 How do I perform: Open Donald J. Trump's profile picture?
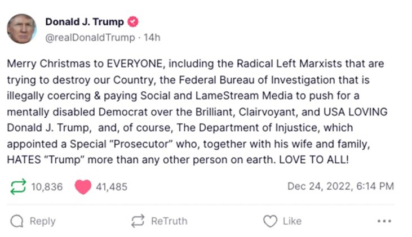point(22,29)
